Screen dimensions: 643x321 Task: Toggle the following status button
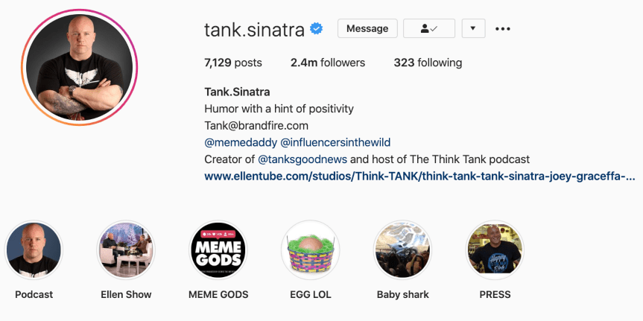pos(428,28)
